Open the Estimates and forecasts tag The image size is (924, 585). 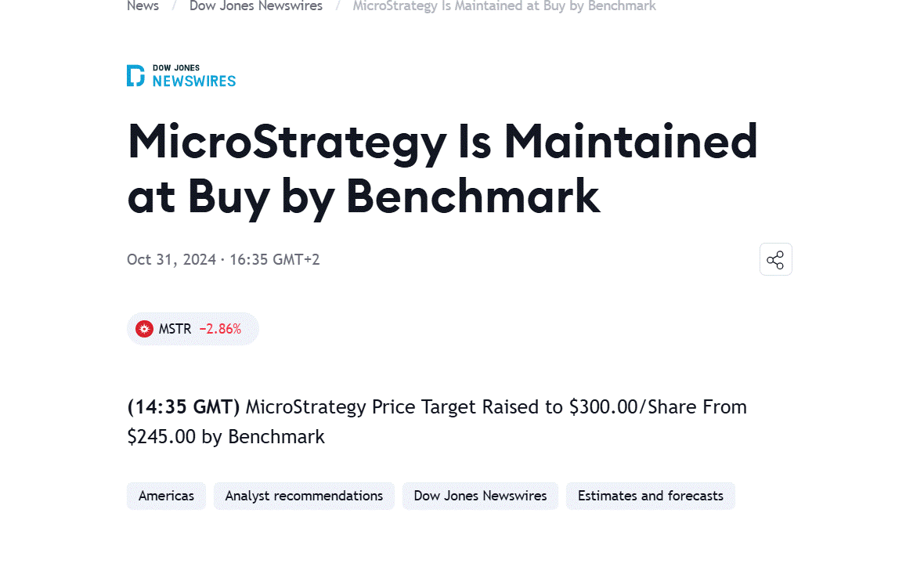(650, 496)
